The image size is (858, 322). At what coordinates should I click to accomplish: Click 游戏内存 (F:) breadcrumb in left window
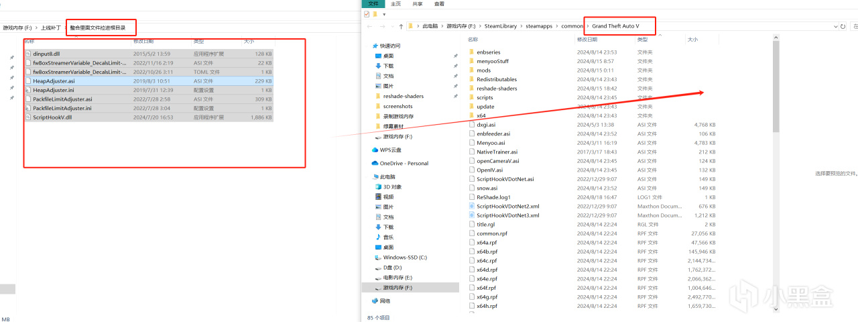pos(17,28)
